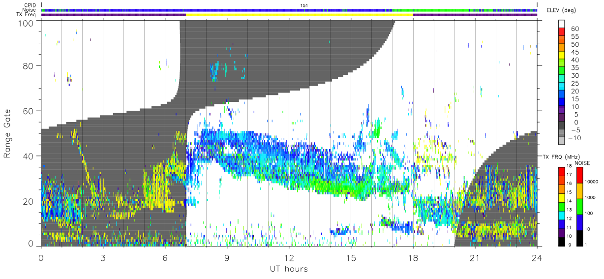Click the '1000' tick on NOISE colorbar

click(x=591, y=197)
